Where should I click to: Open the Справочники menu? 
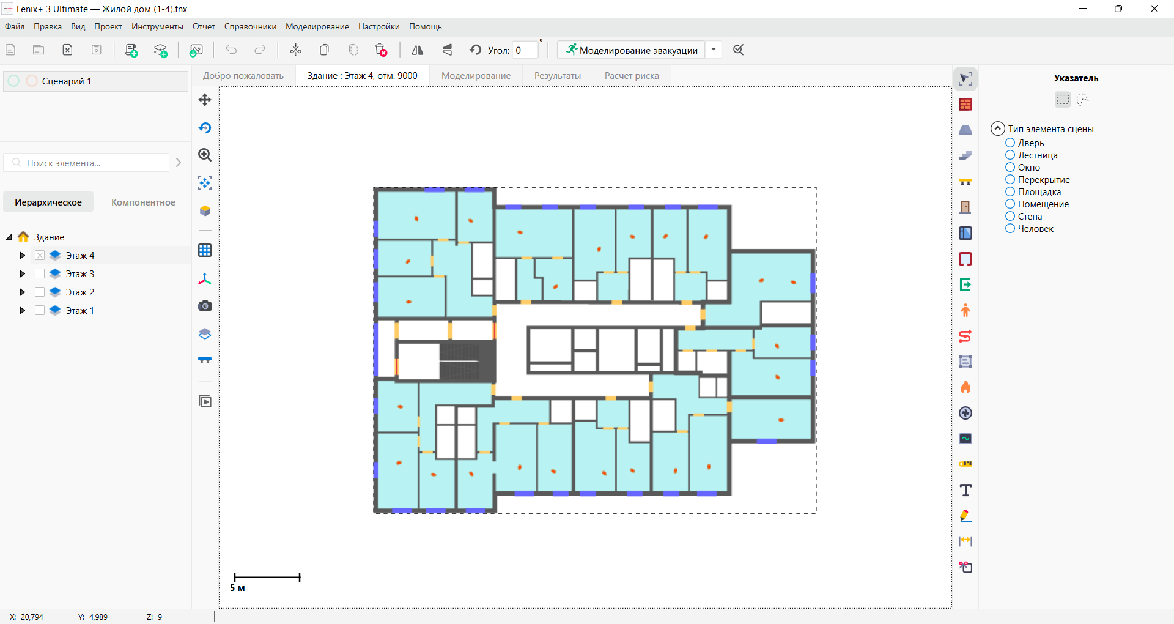coord(249,26)
